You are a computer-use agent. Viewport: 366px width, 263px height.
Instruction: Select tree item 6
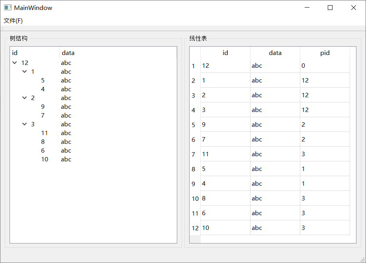[x=43, y=150]
